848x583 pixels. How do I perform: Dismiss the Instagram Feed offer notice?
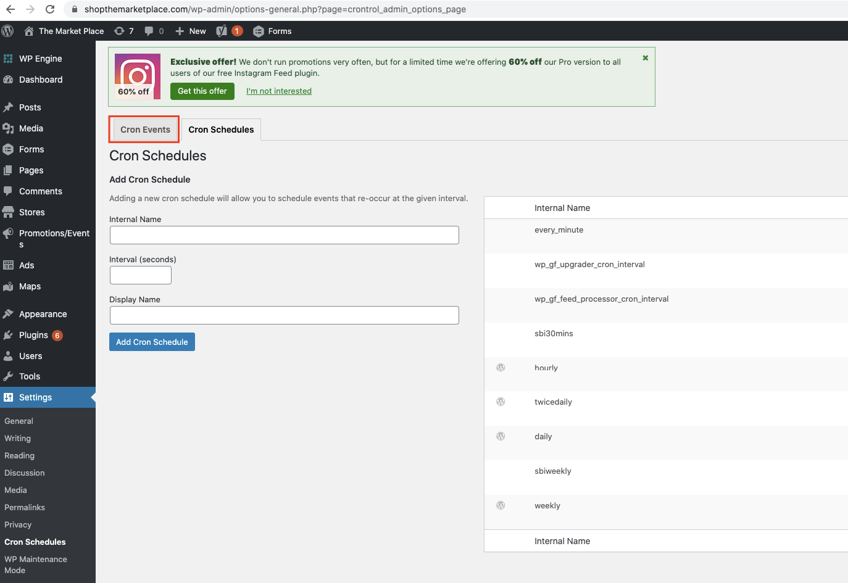click(645, 58)
